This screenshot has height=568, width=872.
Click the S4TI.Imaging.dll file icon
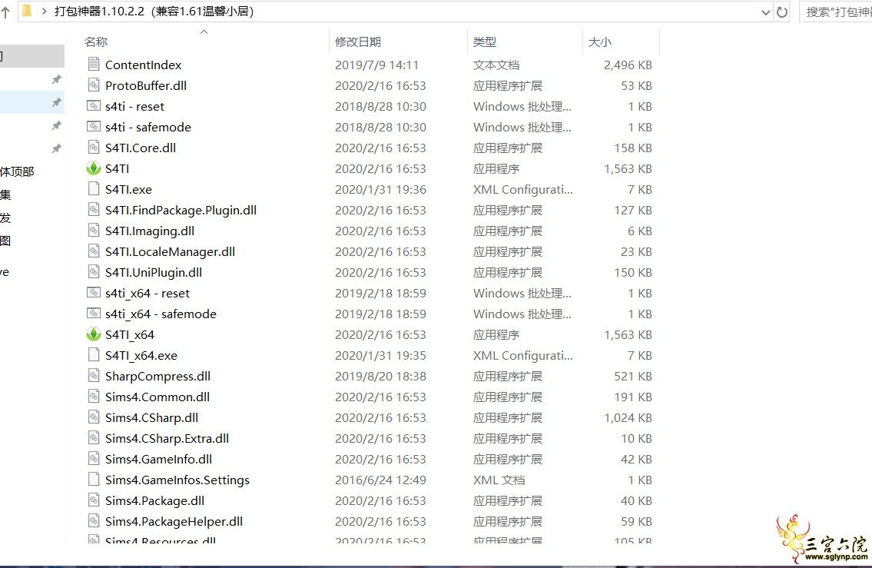[x=94, y=231]
